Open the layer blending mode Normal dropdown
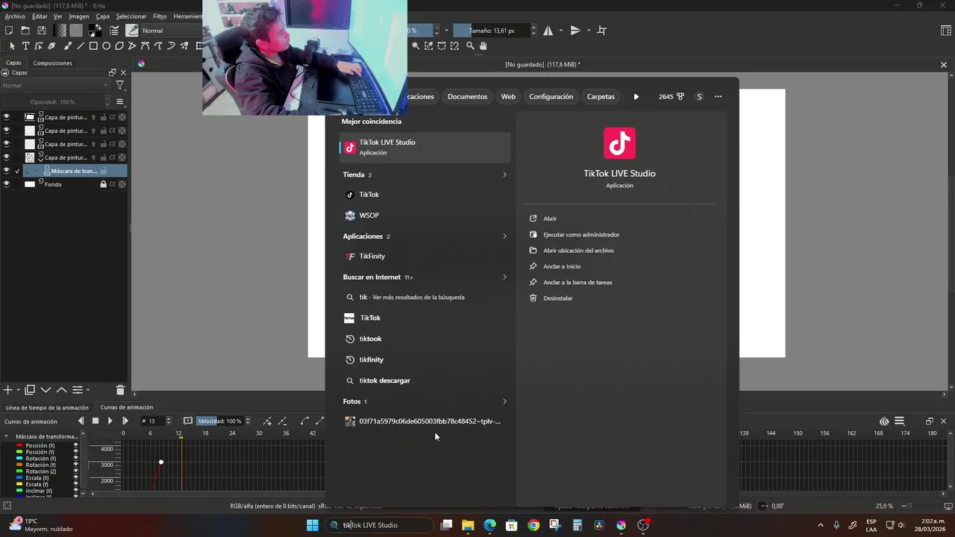This screenshot has width=955, height=537. [55, 86]
